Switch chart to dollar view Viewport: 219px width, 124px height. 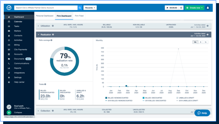[x=201, y=42]
